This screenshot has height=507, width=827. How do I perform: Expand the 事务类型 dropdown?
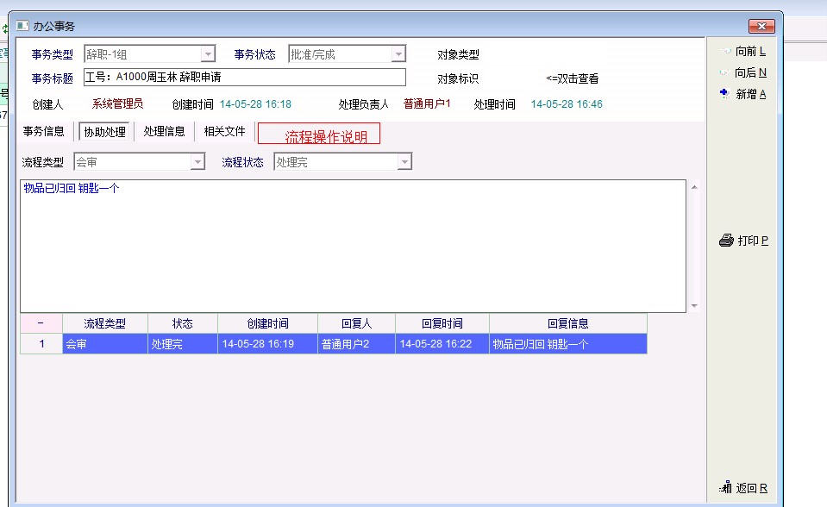coord(208,54)
